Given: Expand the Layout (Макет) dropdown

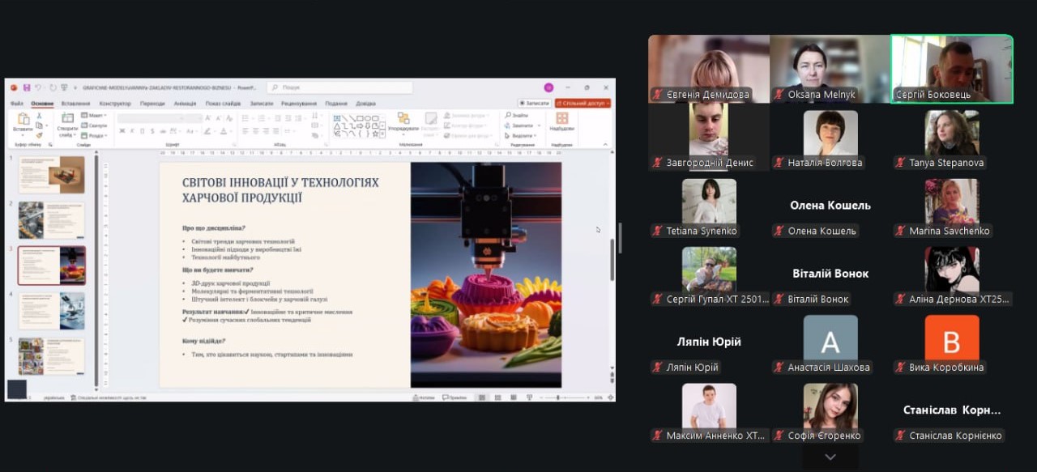Looking at the screenshot, I should 95,115.
